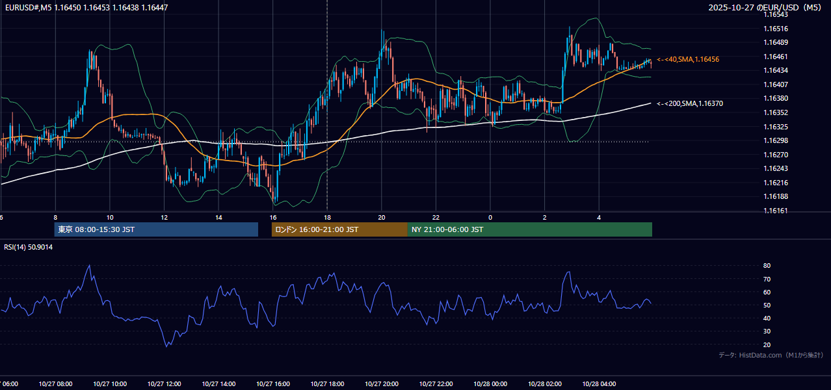
Task: Click price scale value 1.16161
Action: point(775,211)
